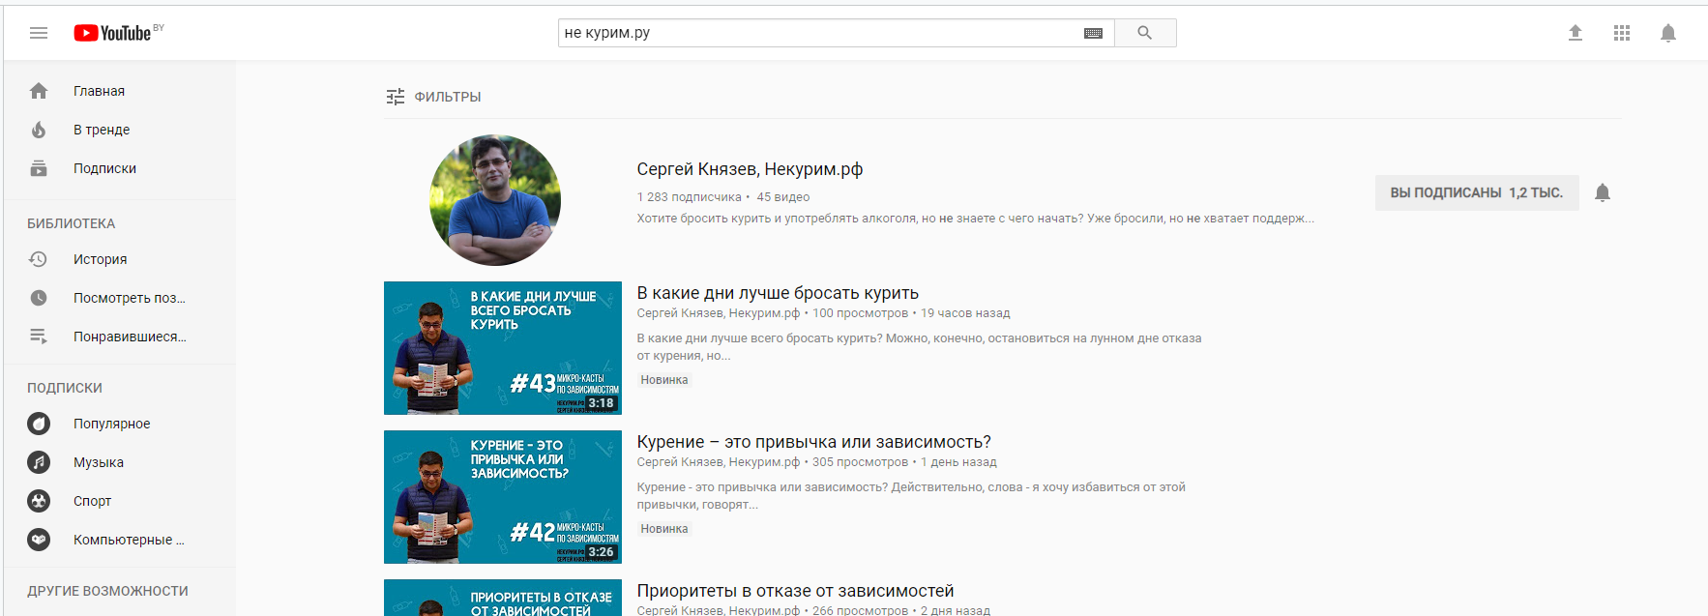Viewport: 1708px width, 616px height.
Task: Open Музыка subscription
Action: (119, 462)
